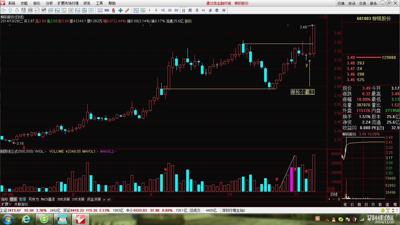
Task: Click the down arrow toolbar icon
Action: pyautogui.click(x=17, y=10)
